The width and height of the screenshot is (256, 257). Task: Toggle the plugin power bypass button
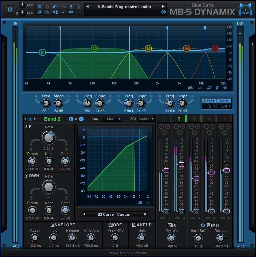pos(10,9)
